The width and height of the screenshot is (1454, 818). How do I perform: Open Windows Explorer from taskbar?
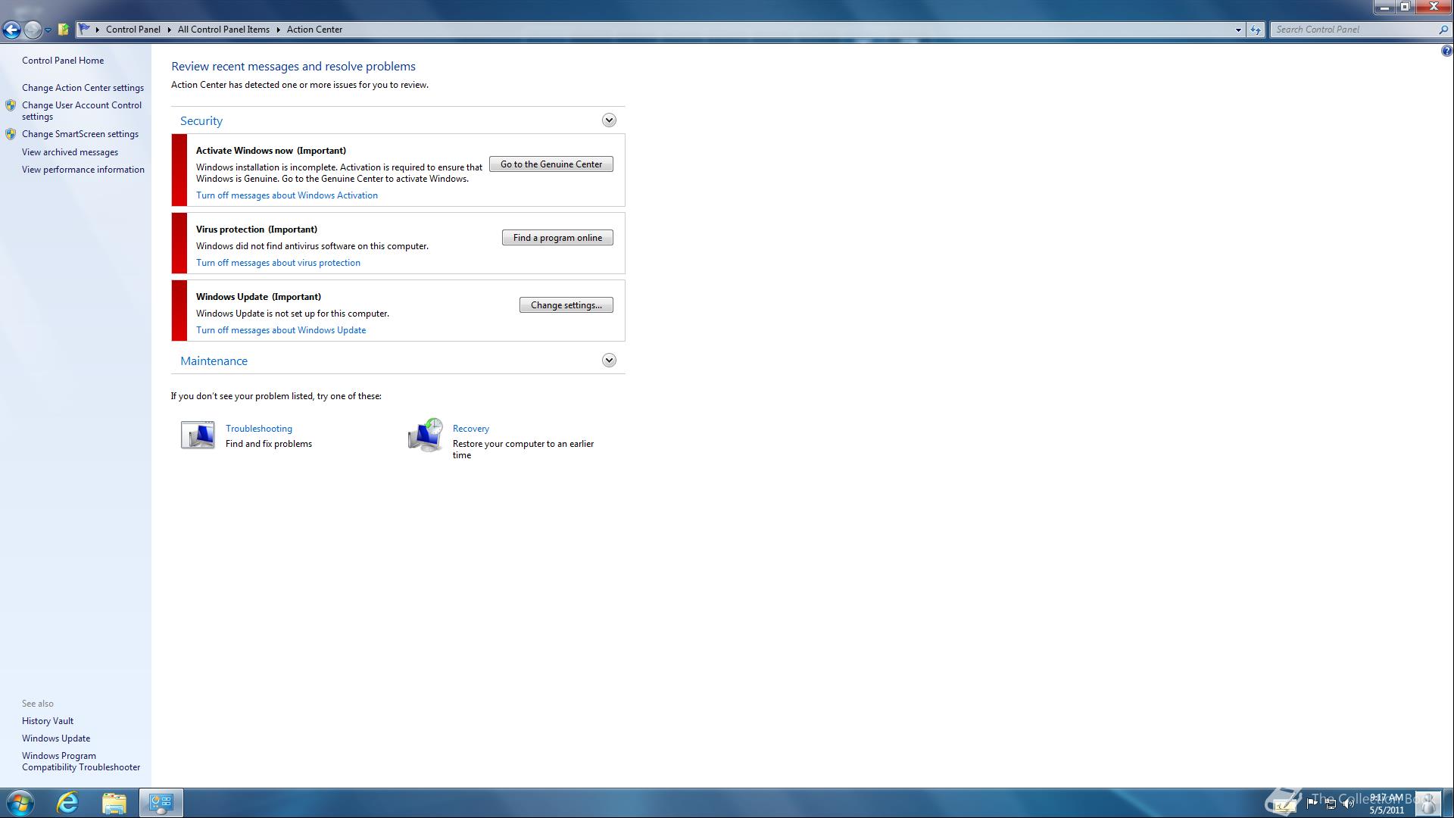click(114, 803)
